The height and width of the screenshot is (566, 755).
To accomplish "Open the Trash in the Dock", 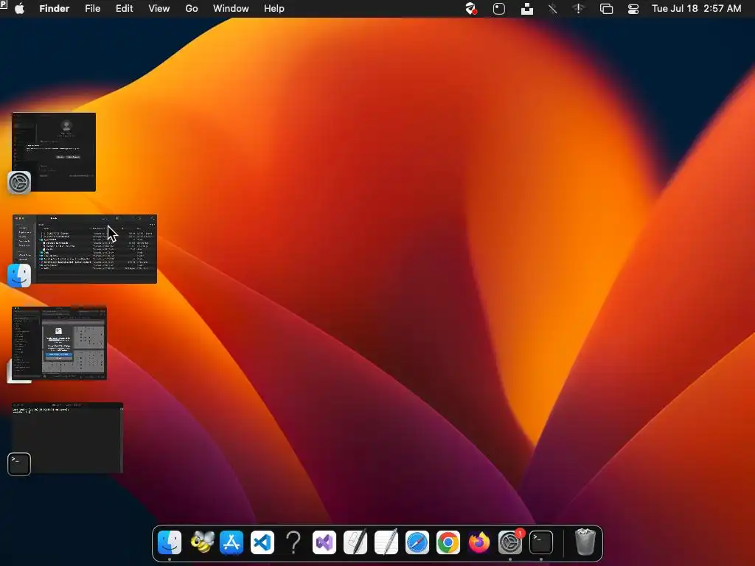I will tap(585, 542).
